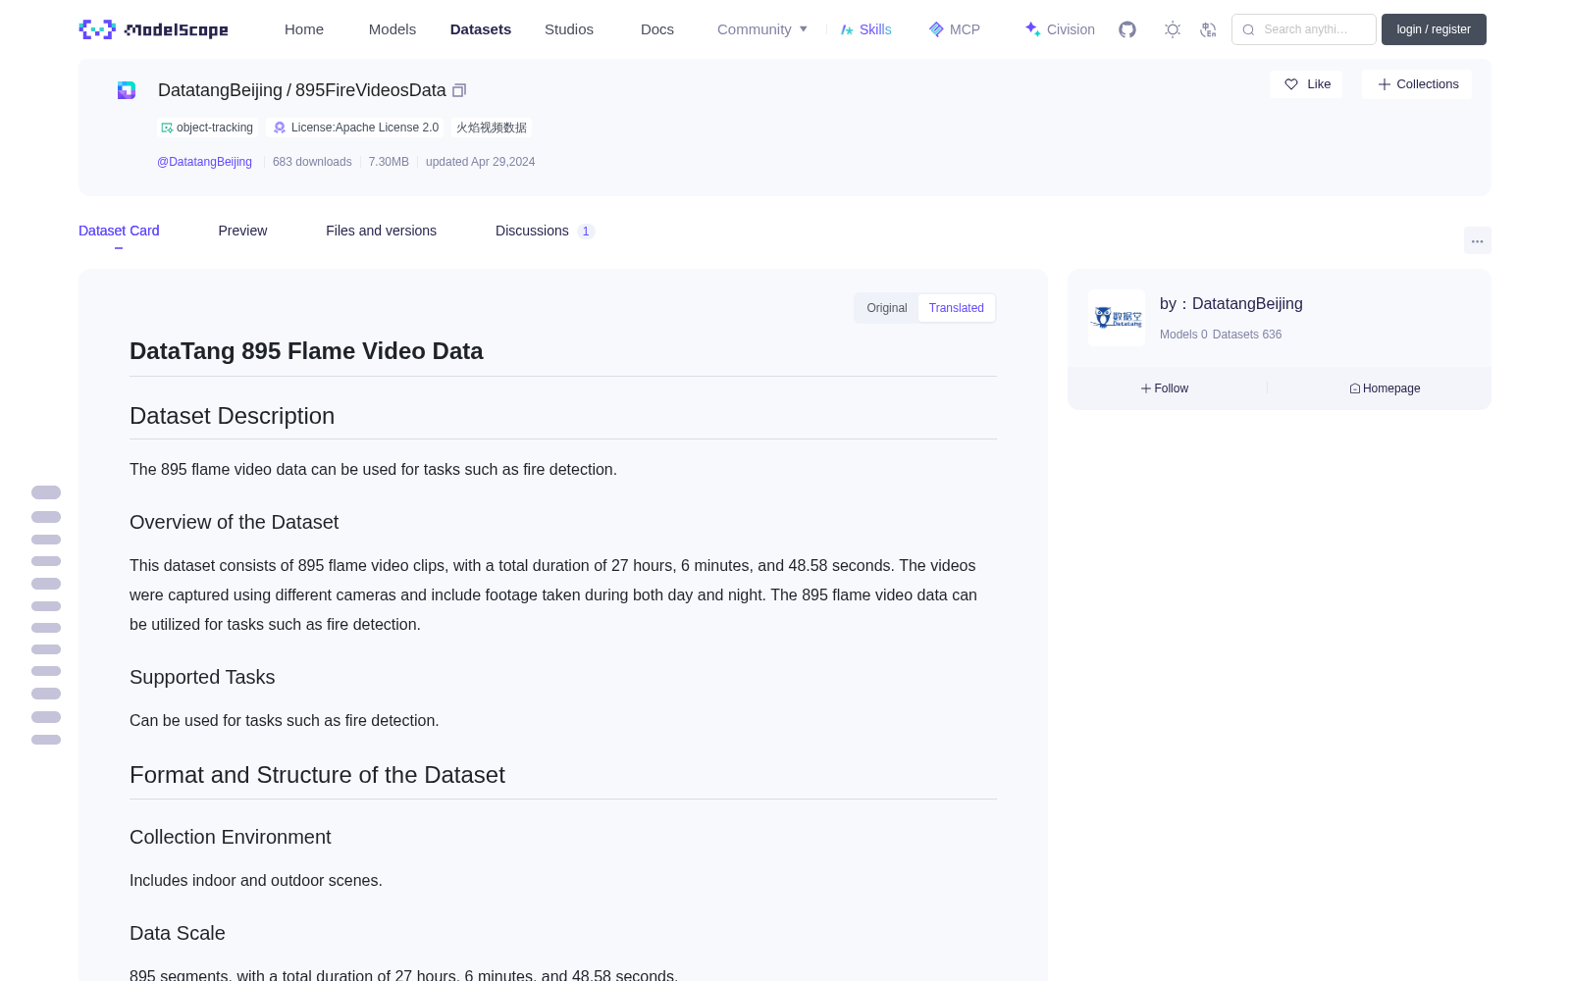
Task: Add the dataset to Collections
Action: pos(1417,84)
